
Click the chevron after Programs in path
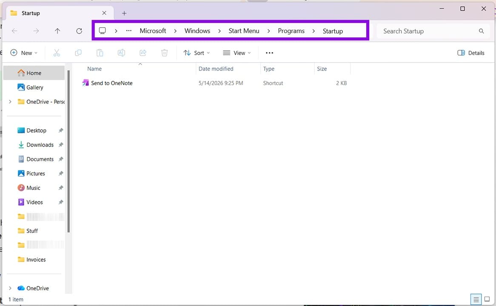pyautogui.click(x=314, y=31)
